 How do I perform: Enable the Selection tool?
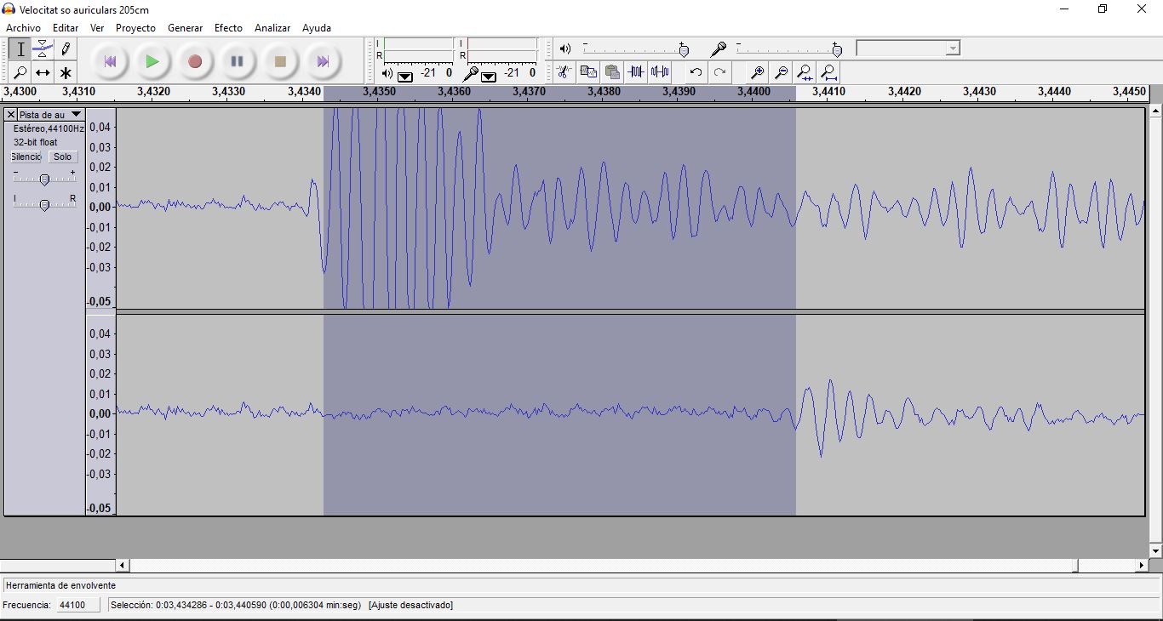coord(20,49)
